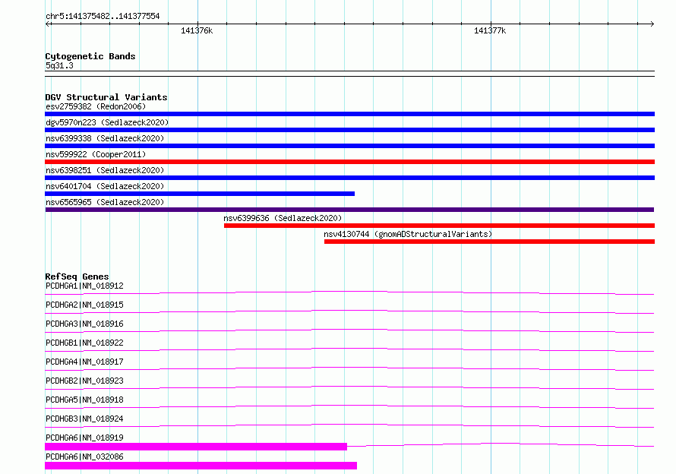The width and height of the screenshot is (676, 474).
Task: Click the right arrowhead of the ruler
Action: point(652,24)
